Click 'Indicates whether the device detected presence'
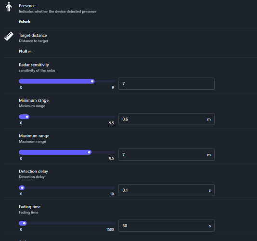This screenshot has height=241, width=257. click(x=58, y=12)
